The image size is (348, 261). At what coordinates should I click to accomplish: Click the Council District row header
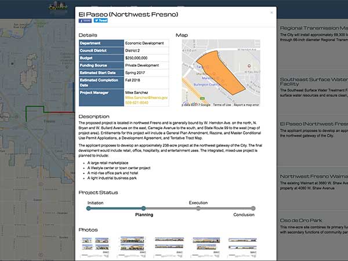[101, 50]
